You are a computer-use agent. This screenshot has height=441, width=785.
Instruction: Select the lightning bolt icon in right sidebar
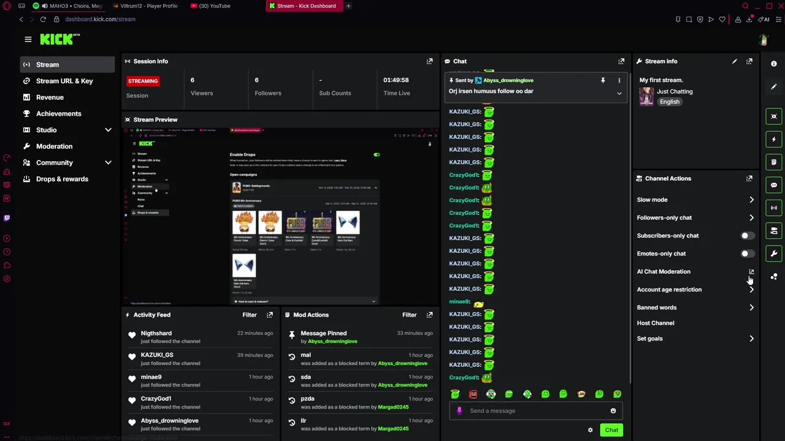(774, 139)
